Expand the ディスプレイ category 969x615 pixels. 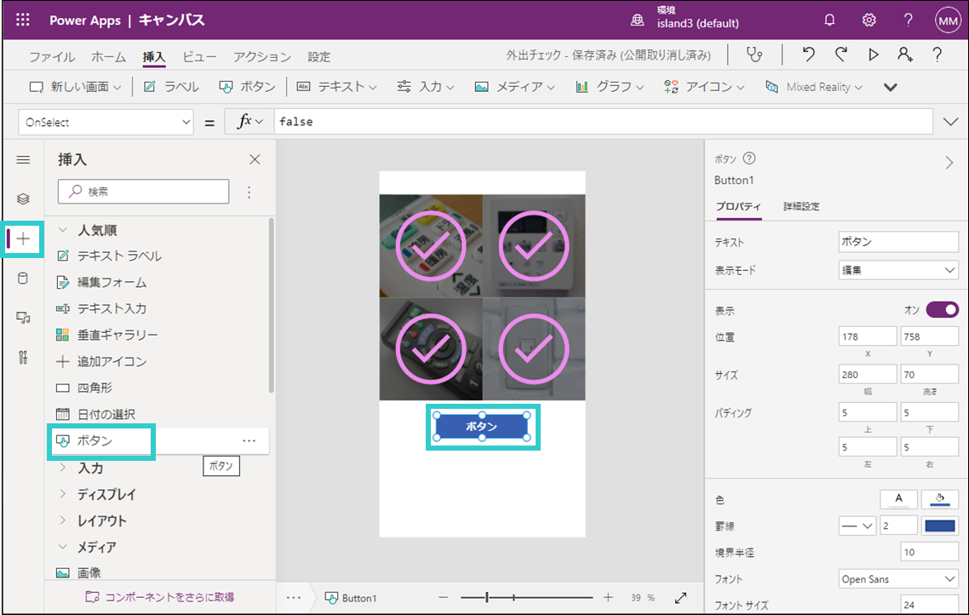point(62,494)
